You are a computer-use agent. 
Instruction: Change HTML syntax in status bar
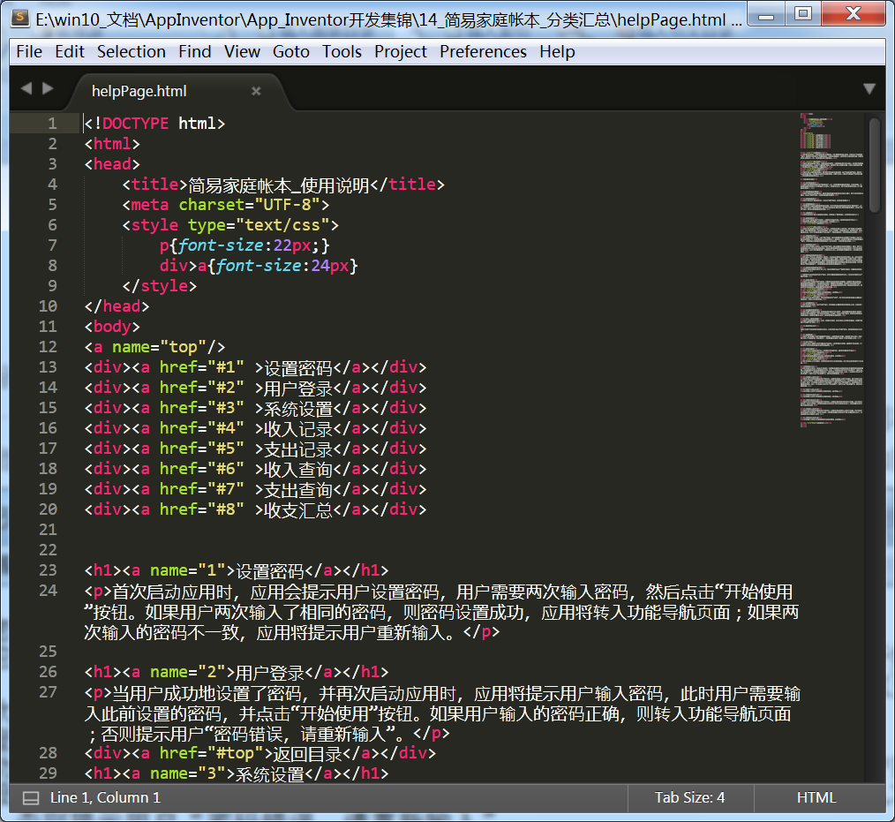click(x=816, y=797)
